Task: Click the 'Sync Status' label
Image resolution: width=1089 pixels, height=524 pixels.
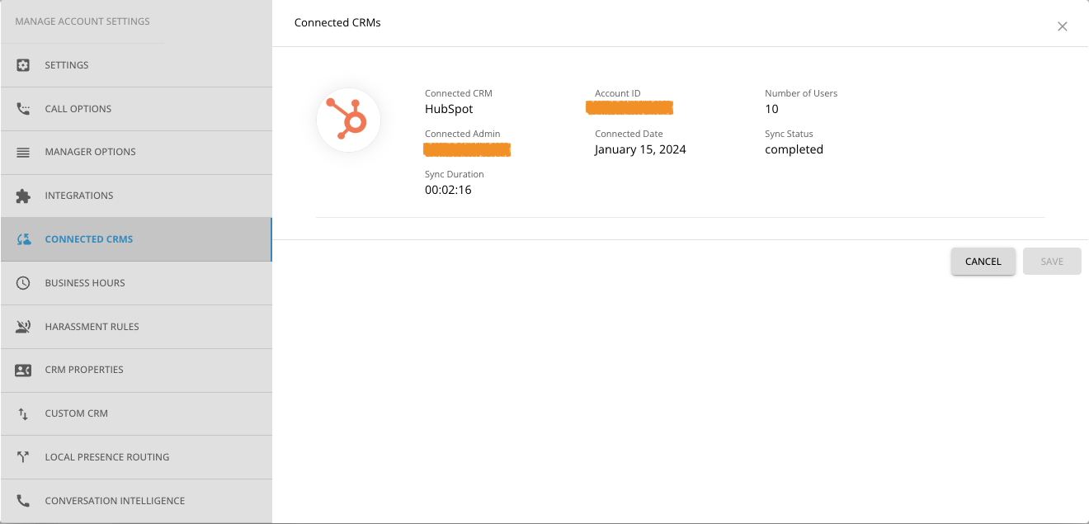Action: (789, 134)
